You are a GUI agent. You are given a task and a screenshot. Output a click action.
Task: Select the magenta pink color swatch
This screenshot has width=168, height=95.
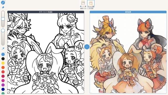click(3, 81)
